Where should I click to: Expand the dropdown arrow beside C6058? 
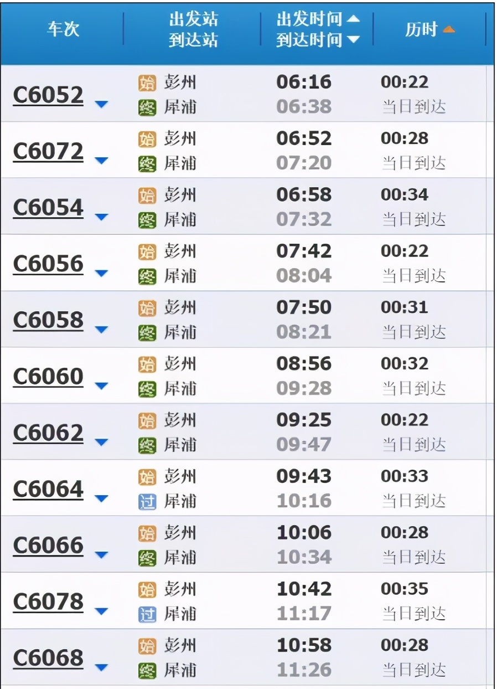101,330
